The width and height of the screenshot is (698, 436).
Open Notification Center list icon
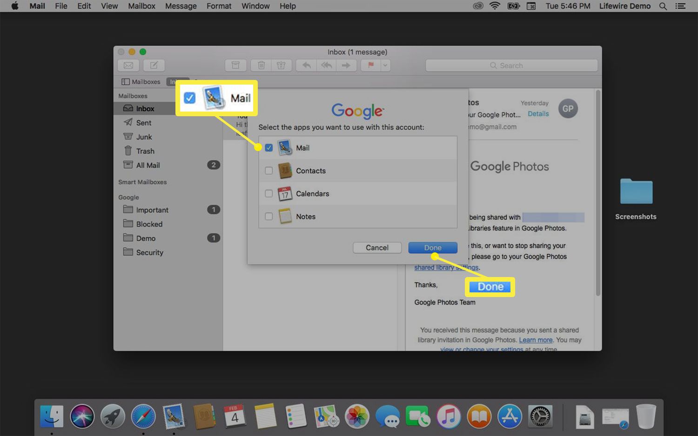(680, 6)
